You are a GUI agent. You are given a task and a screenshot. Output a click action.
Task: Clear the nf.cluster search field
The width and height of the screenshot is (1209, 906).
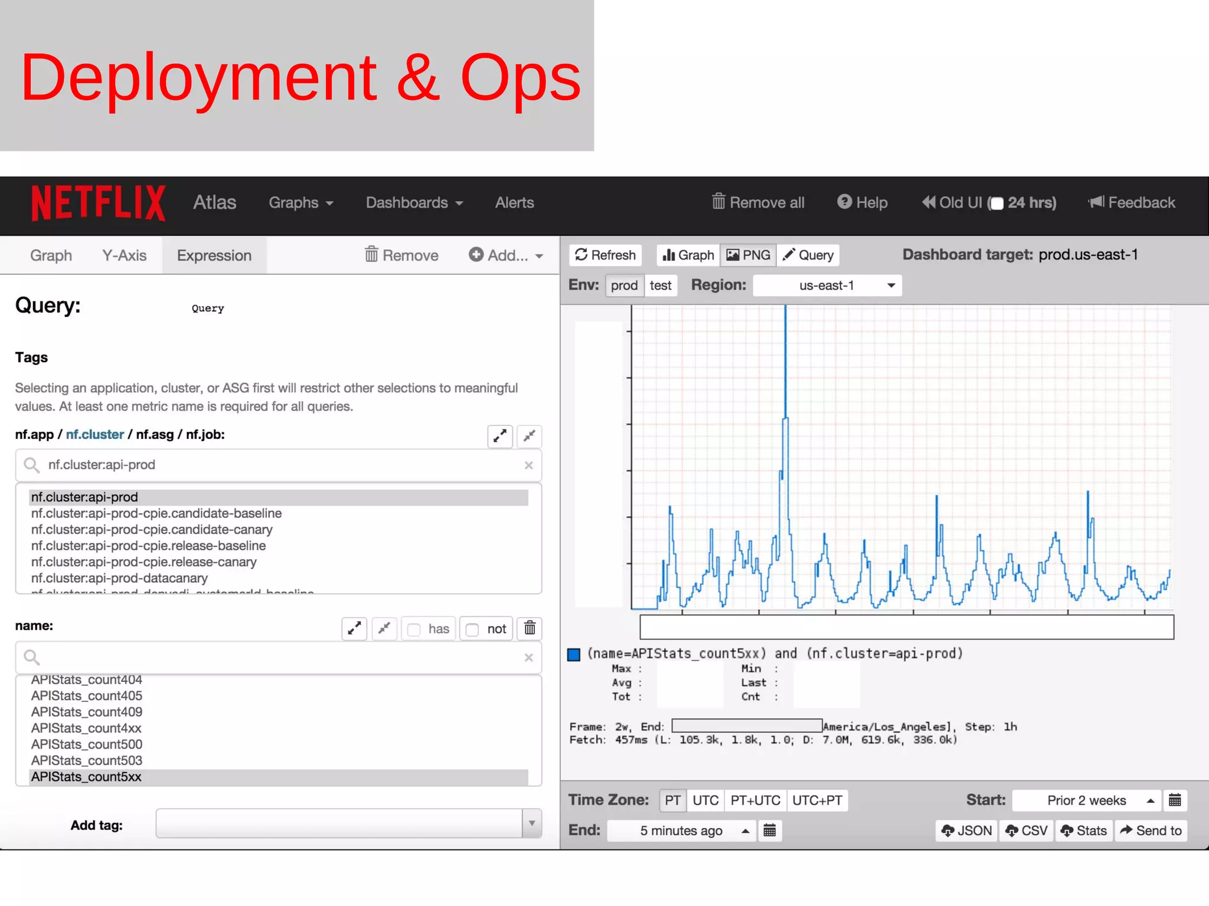point(529,465)
